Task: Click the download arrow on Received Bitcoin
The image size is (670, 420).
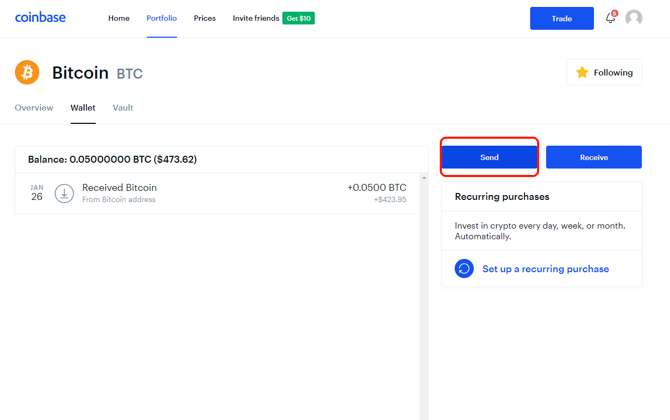Action: 64,194
